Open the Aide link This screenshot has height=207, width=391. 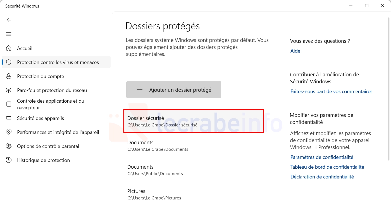[295, 51]
